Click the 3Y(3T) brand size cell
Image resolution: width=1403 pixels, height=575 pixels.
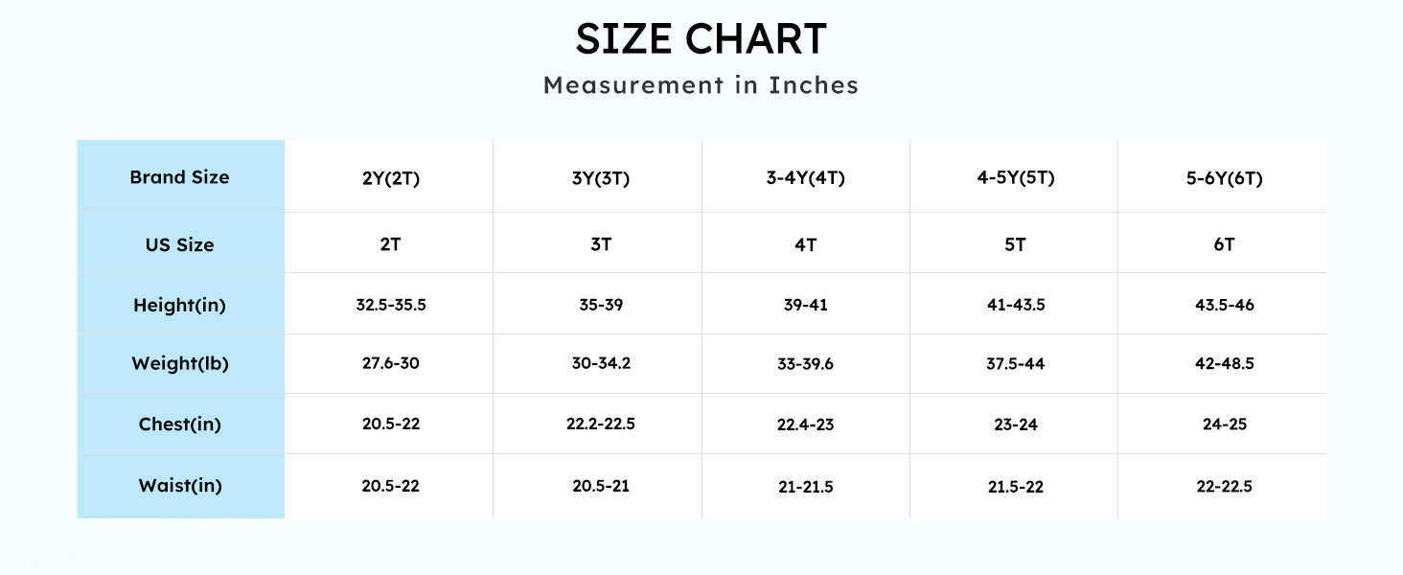pos(600,179)
